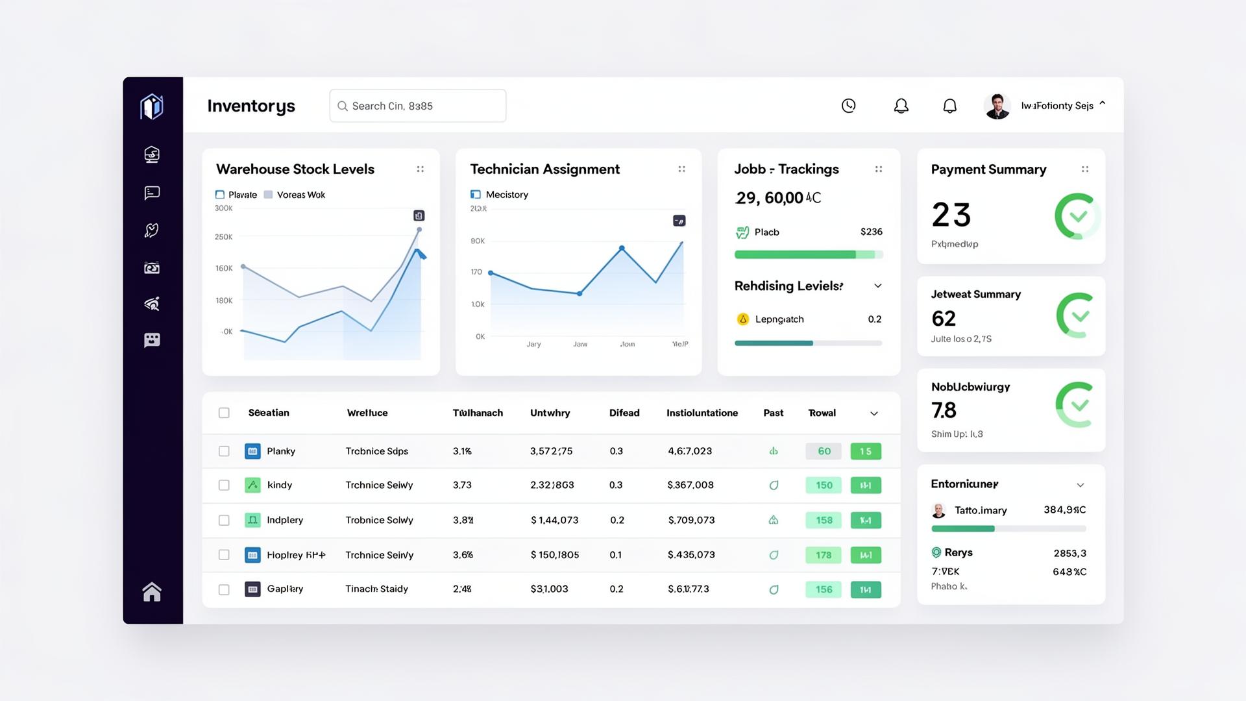Open Warehouse Stock Levels card options dots

[x=420, y=169]
